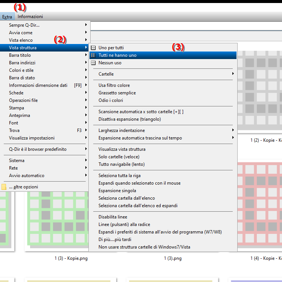Open the Font submenu
This screenshot has width=282, height=282.
click(x=44, y=123)
